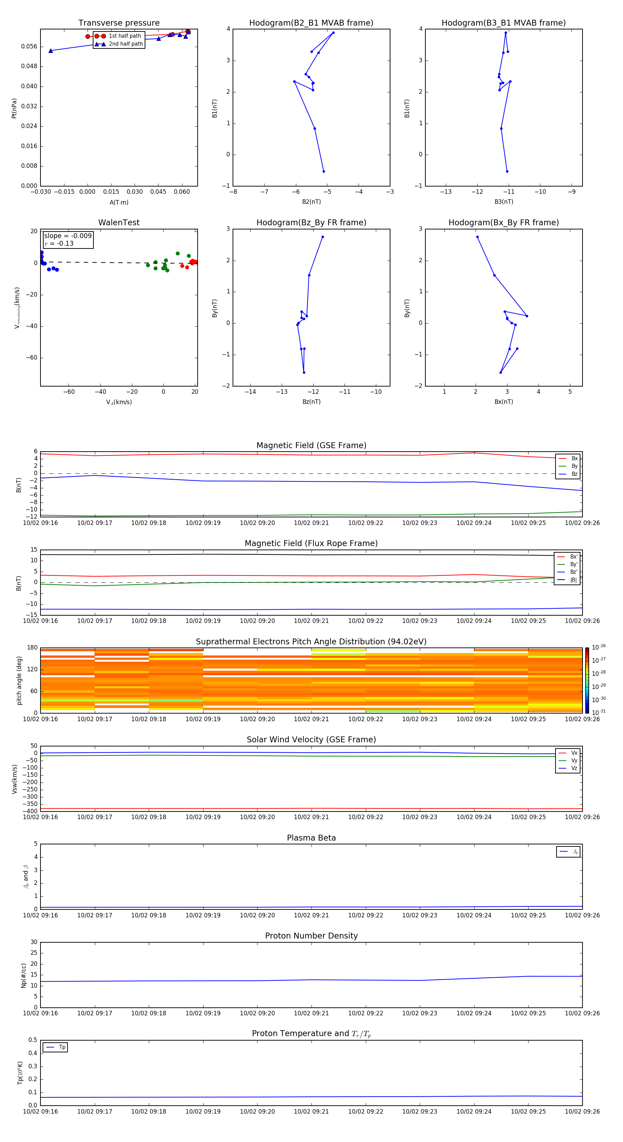This screenshot has width=623, height=1142.
Task: Select the "r = -0.13" annotation
Action: click(x=59, y=243)
